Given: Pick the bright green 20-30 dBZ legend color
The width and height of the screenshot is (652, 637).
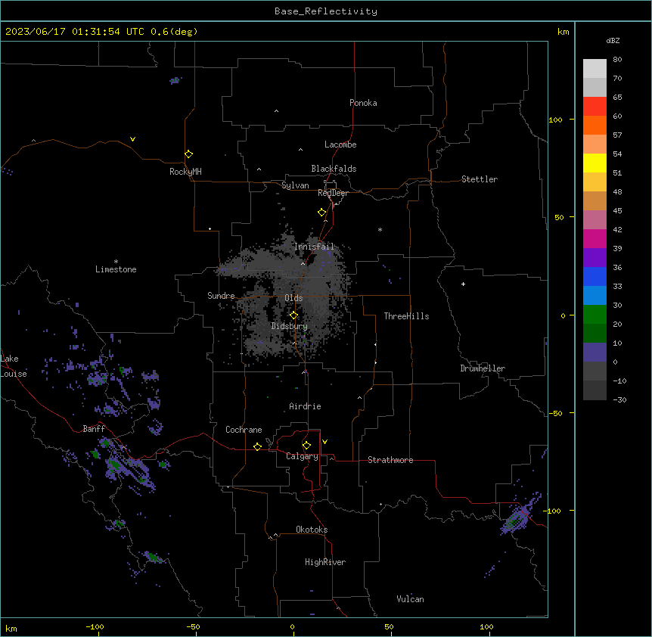Looking at the screenshot, I should 595,315.
